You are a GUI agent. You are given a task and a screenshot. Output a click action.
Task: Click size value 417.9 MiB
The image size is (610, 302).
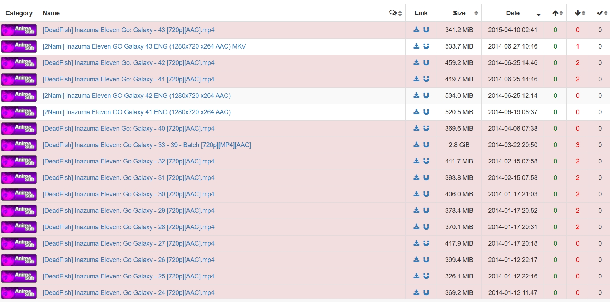(459, 243)
